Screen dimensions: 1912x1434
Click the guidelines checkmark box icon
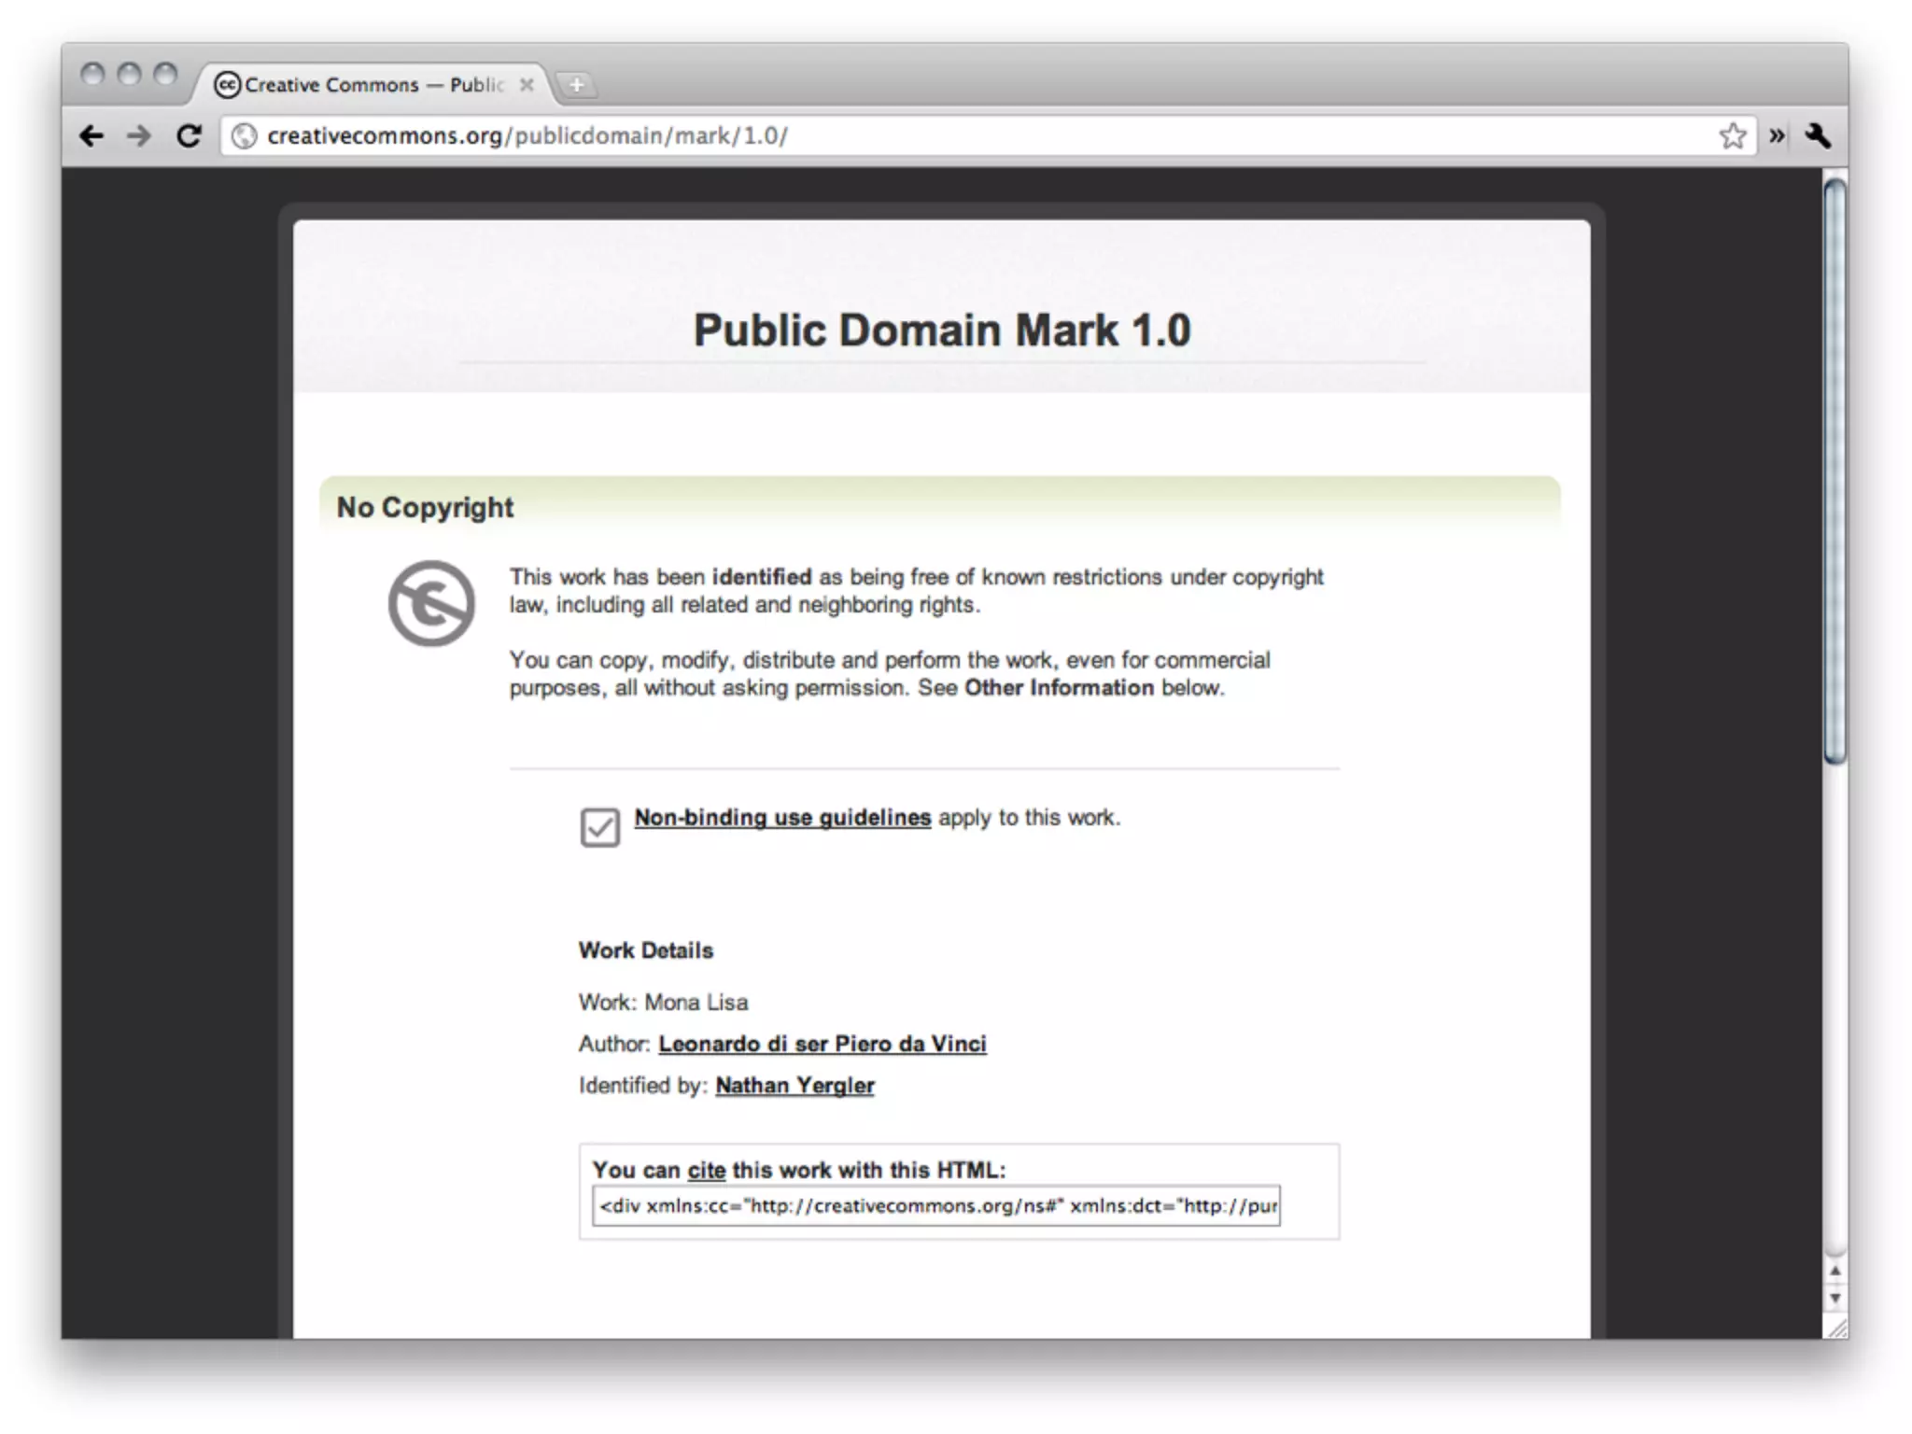point(599,827)
